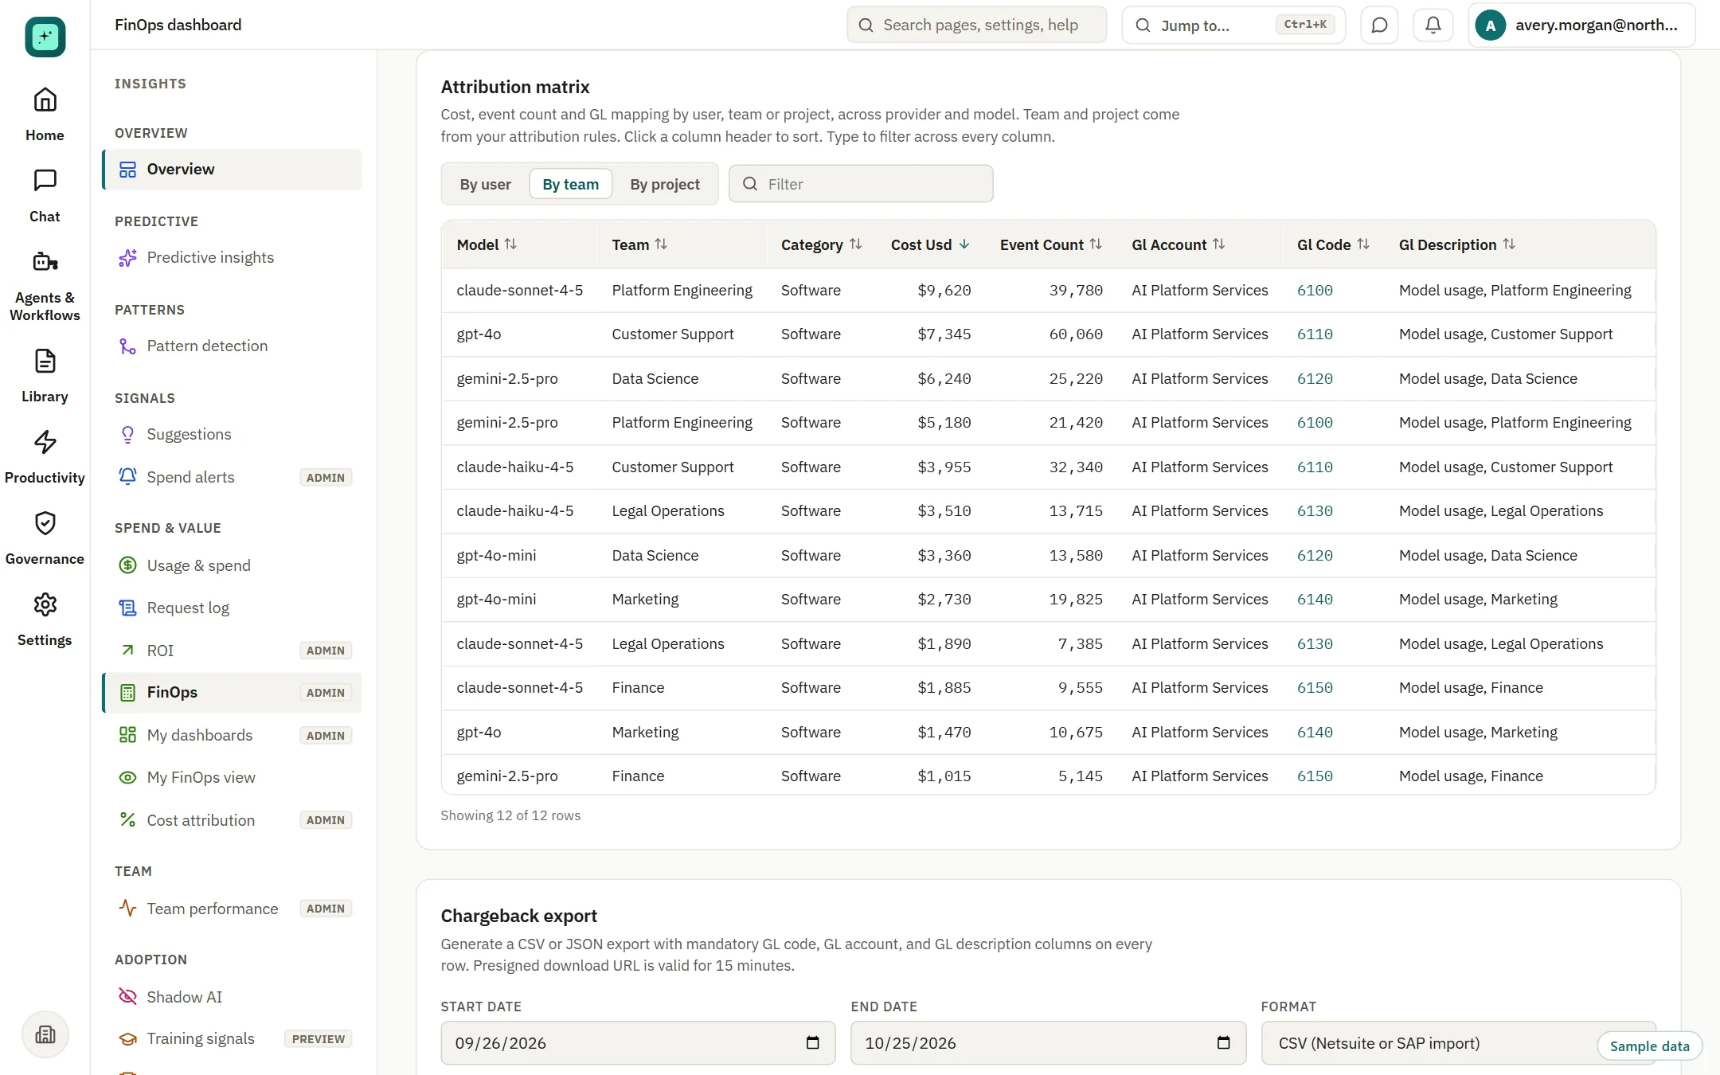Open the Format CSV dropdown
This screenshot has height=1075, width=1720.
click(1458, 1042)
